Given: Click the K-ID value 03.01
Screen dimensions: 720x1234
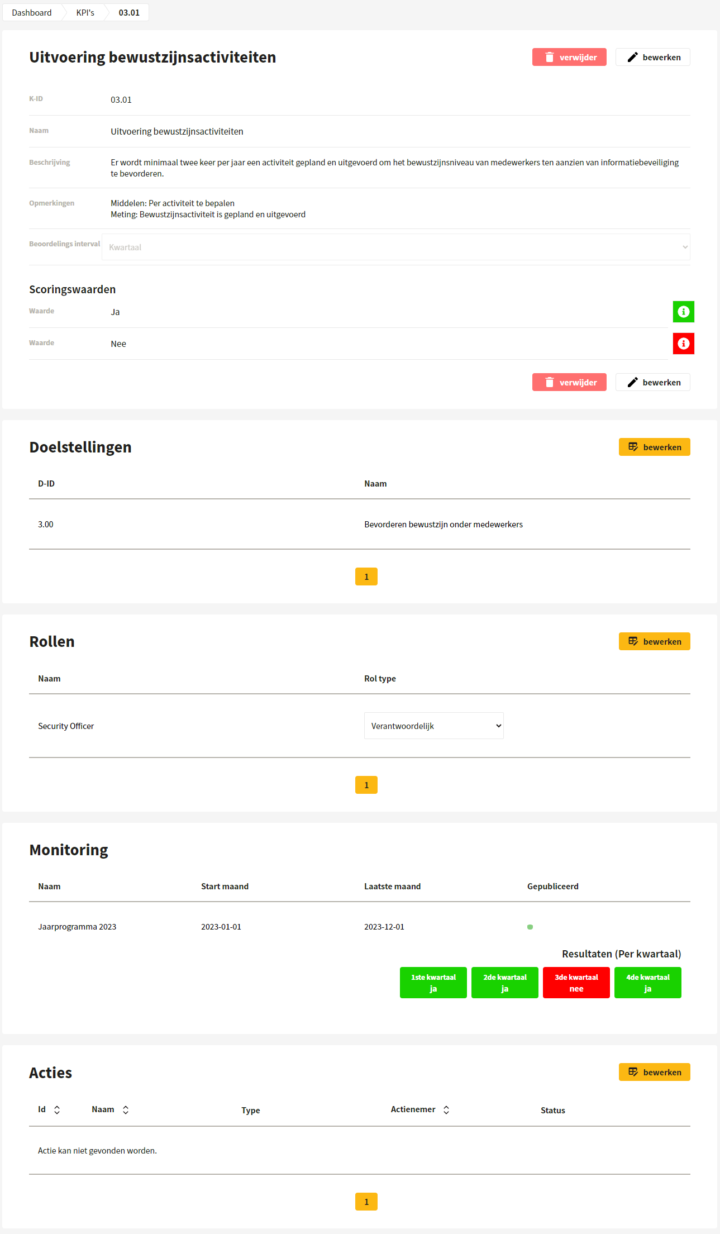Looking at the screenshot, I should click(x=121, y=99).
